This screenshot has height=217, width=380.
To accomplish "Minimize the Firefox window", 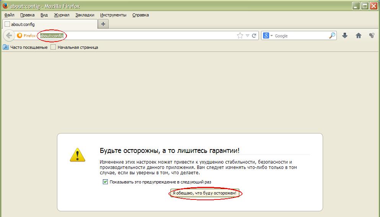I will 356,6.
